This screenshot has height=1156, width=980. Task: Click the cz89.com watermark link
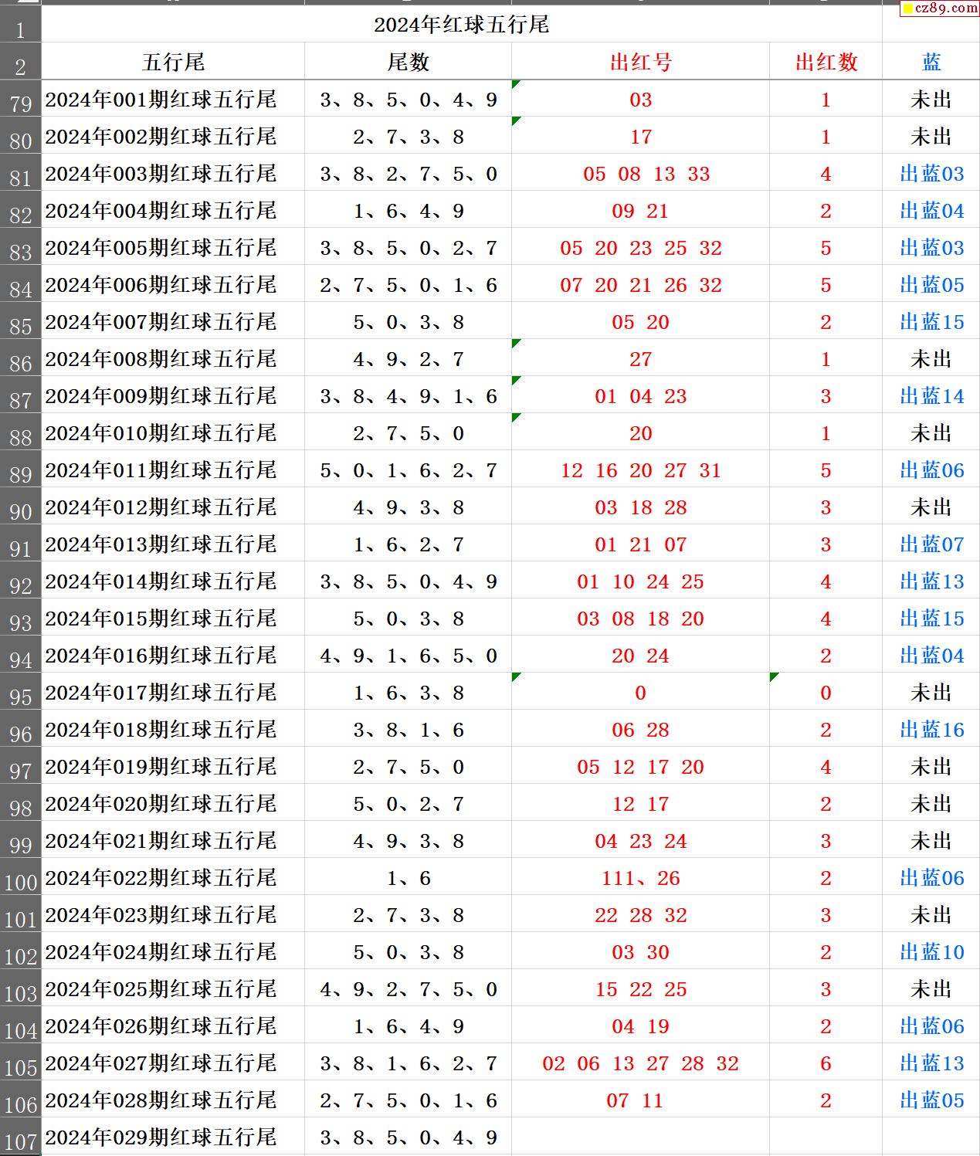tap(940, 8)
